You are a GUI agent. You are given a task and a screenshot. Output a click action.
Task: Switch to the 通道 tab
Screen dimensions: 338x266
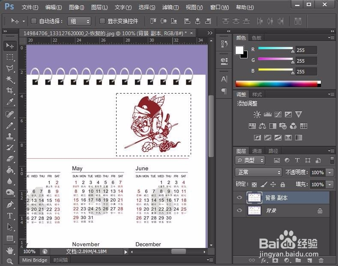coord(257,151)
